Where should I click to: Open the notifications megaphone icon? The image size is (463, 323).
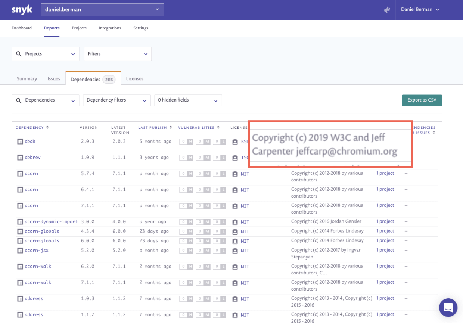coord(387,10)
